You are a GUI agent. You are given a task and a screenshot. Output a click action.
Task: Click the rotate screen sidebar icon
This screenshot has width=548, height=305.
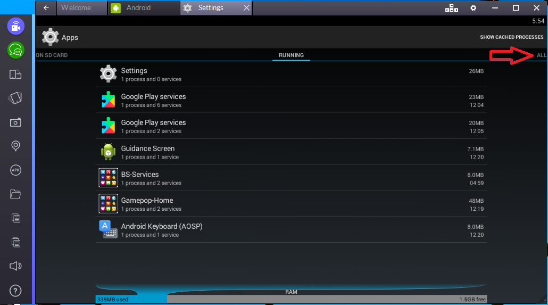(15, 98)
